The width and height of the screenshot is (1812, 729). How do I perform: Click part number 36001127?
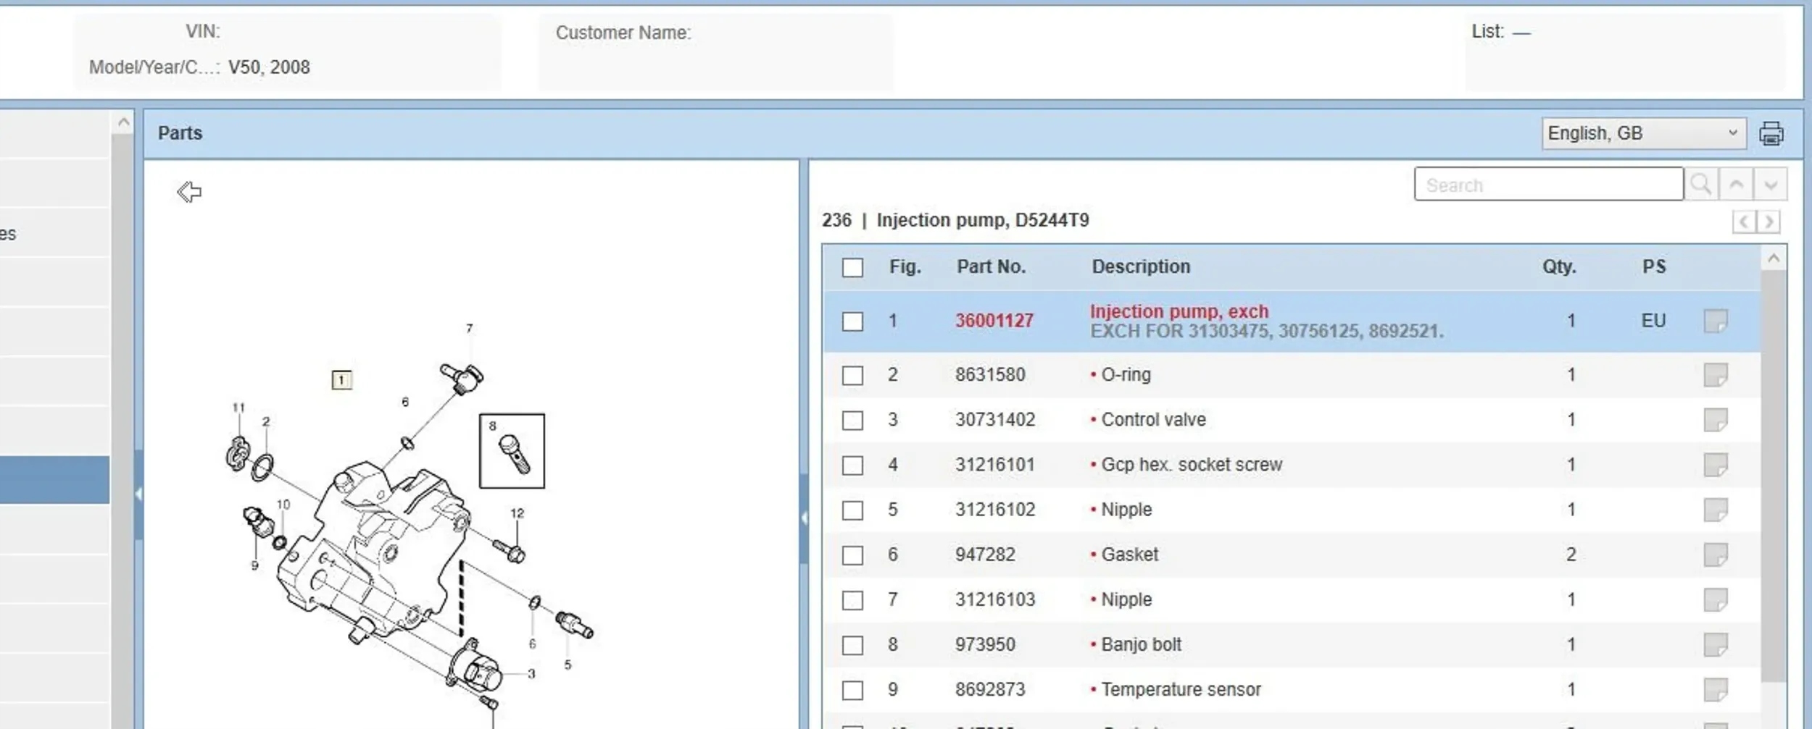tap(994, 321)
